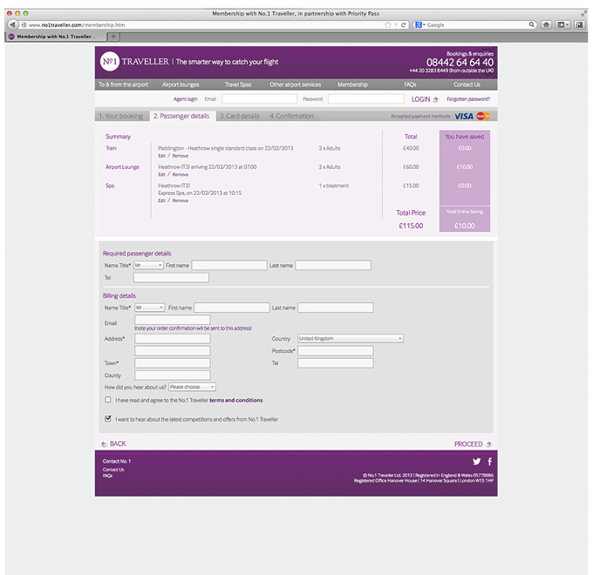Open the Country dropdown
This screenshot has width=593, height=575.
(x=351, y=339)
